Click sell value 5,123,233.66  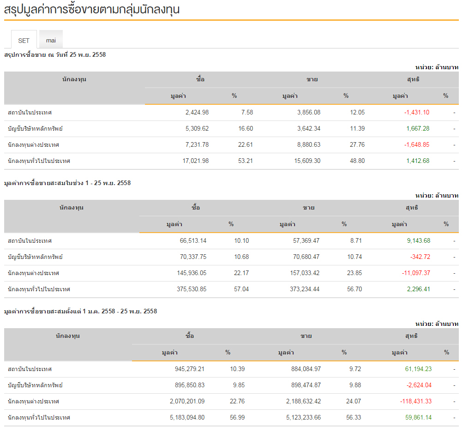303,418
